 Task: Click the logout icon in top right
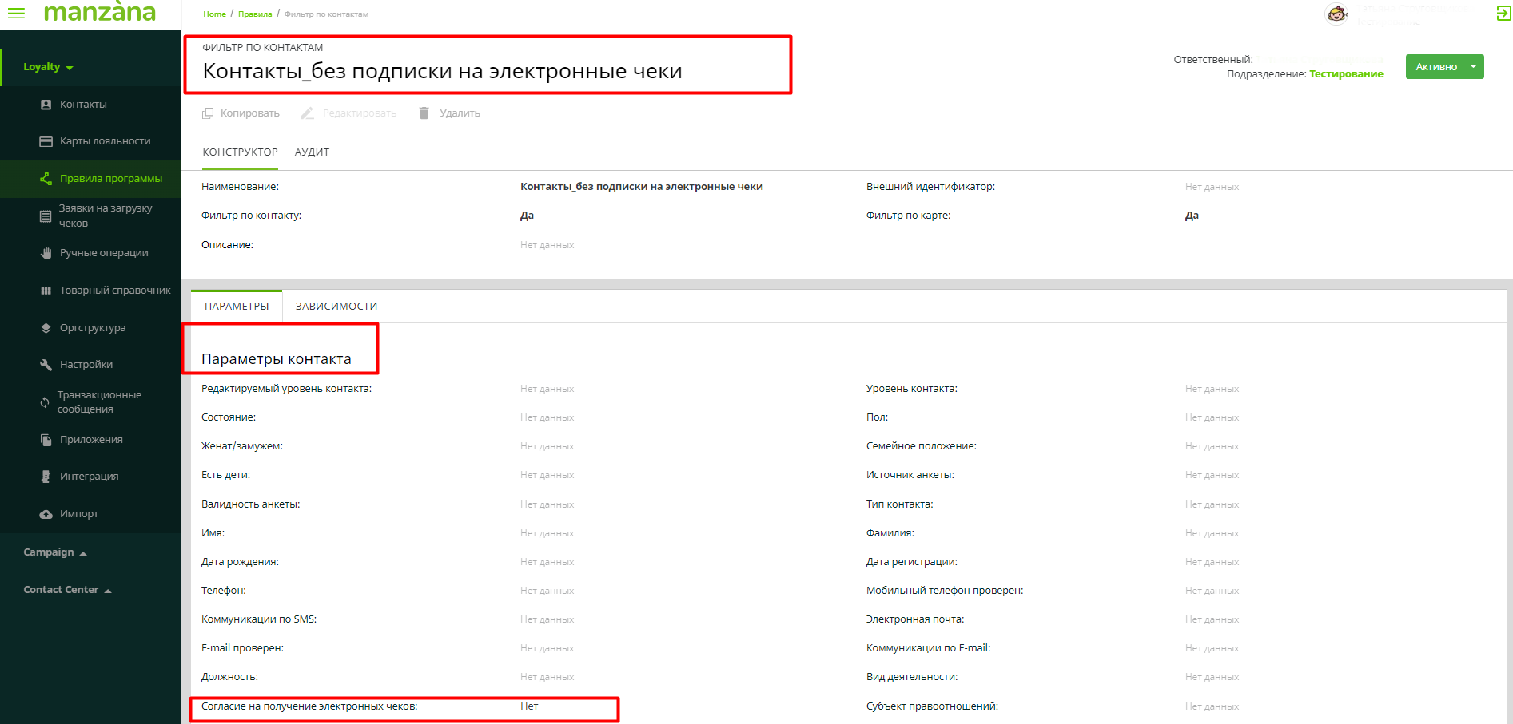(1503, 14)
